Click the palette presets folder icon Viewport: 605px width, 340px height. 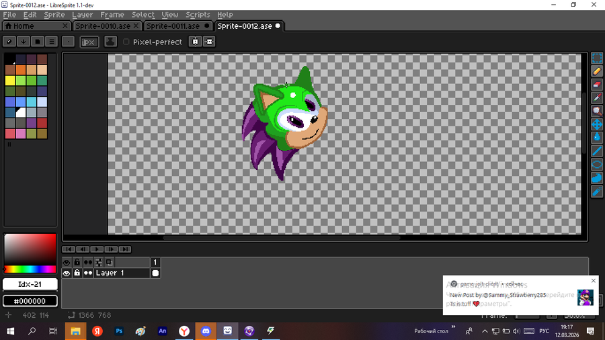coord(38,41)
